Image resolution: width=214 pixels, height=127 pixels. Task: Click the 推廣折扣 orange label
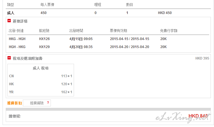(15, 103)
